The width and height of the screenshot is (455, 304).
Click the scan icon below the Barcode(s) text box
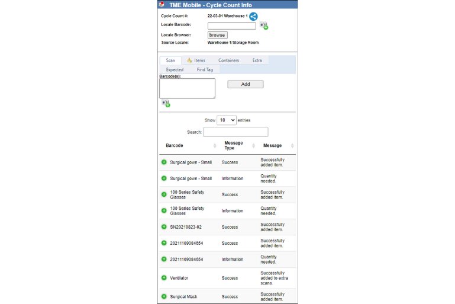[x=166, y=103]
